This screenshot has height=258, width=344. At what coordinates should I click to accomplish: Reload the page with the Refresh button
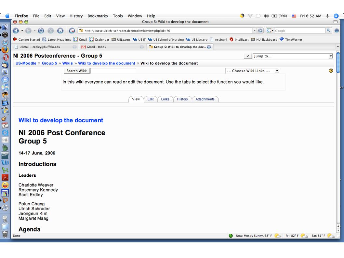click(41, 31)
